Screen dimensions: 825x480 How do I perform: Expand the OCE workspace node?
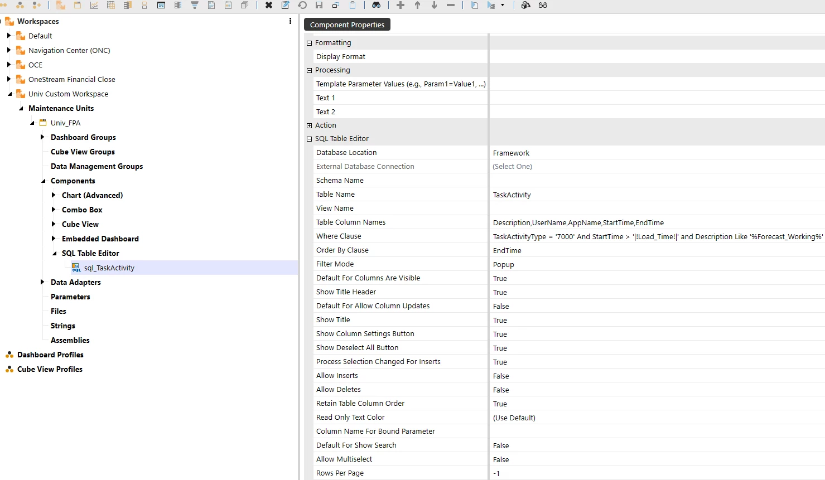(9, 65)
